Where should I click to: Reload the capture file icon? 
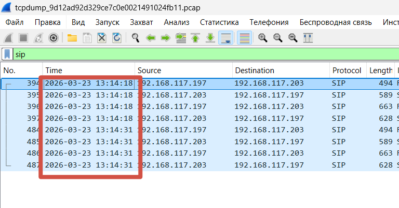pyautogui.click(x=117, y=38)
